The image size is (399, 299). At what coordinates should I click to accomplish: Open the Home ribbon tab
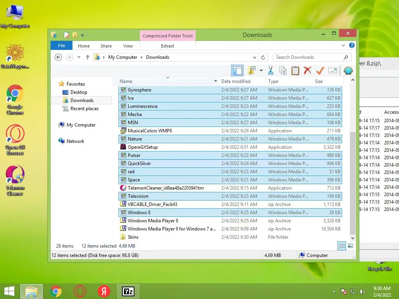pyautogui.click(x=84, y=46)
